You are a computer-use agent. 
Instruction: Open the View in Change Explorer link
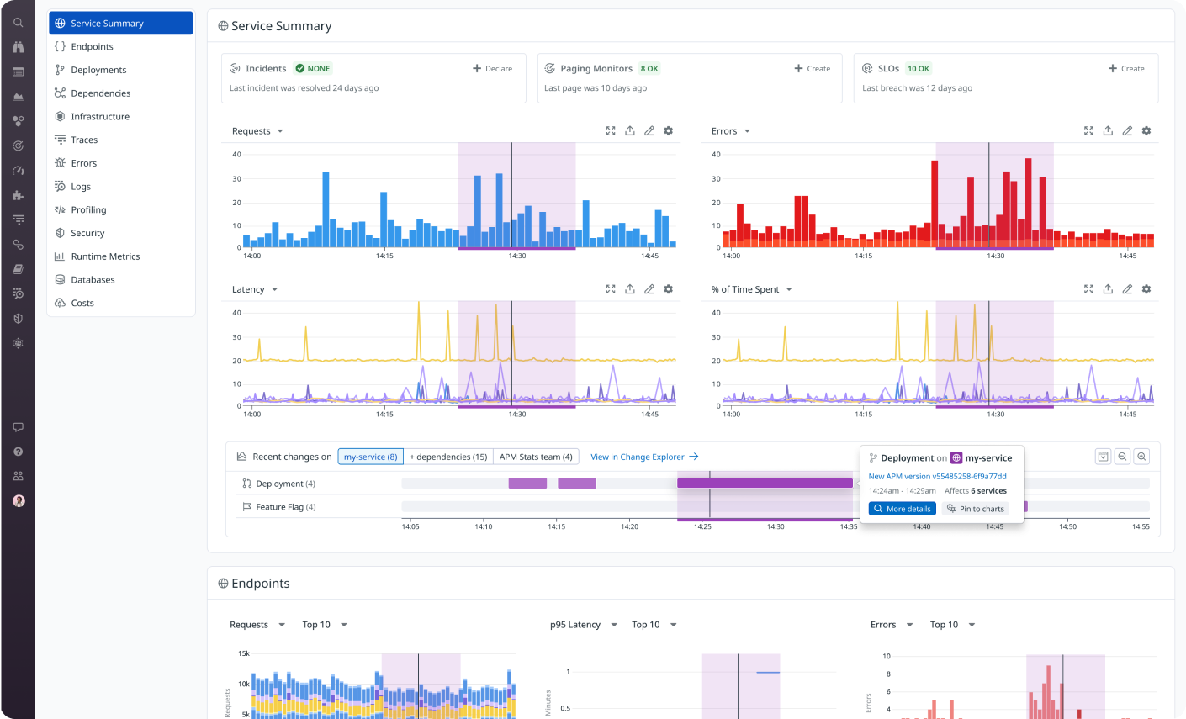[x=644, y=457]
